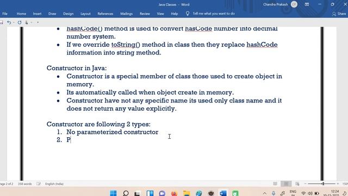Click 'Tell me what you want to do' box
348x196 pixels.
click(x=214, y=14)
